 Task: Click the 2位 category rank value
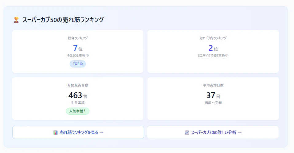tap(213, 48)
